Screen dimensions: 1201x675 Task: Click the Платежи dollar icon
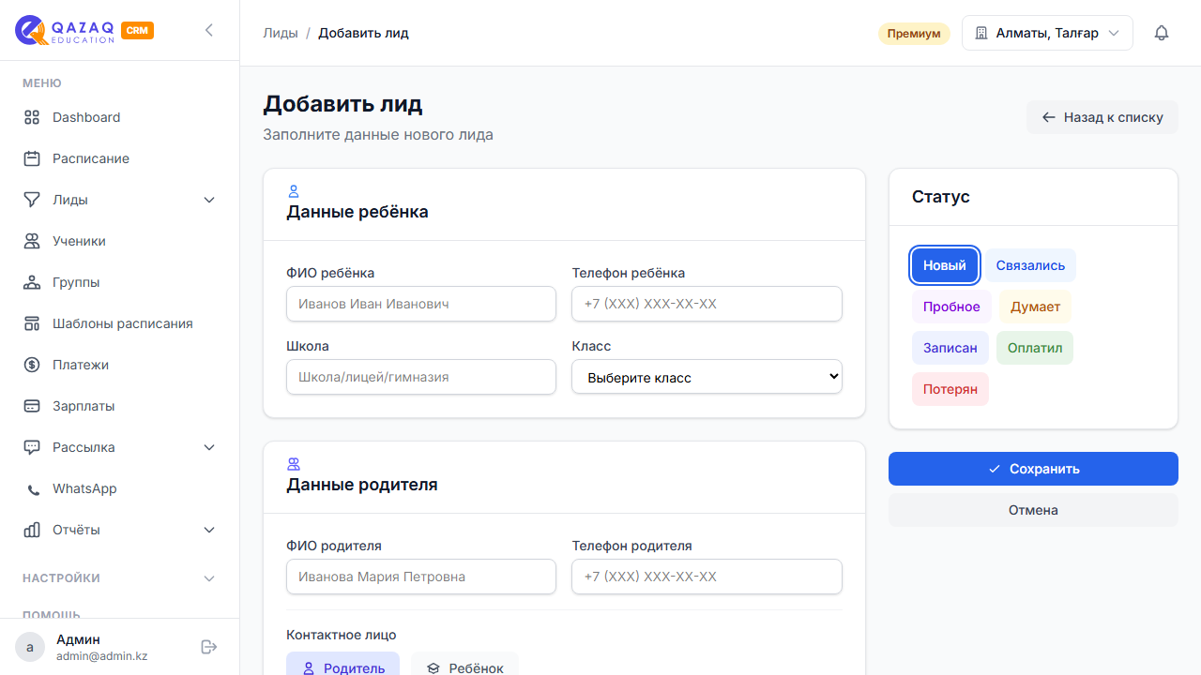pos(32,365)
